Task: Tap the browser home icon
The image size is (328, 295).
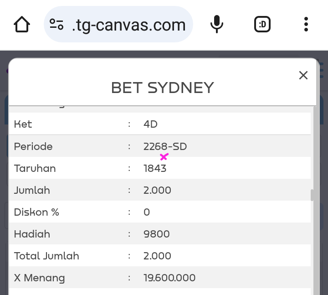Action: coord(22,25)
